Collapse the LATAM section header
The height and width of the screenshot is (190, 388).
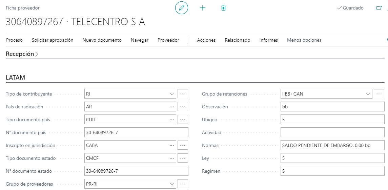[x=15, y=78]
